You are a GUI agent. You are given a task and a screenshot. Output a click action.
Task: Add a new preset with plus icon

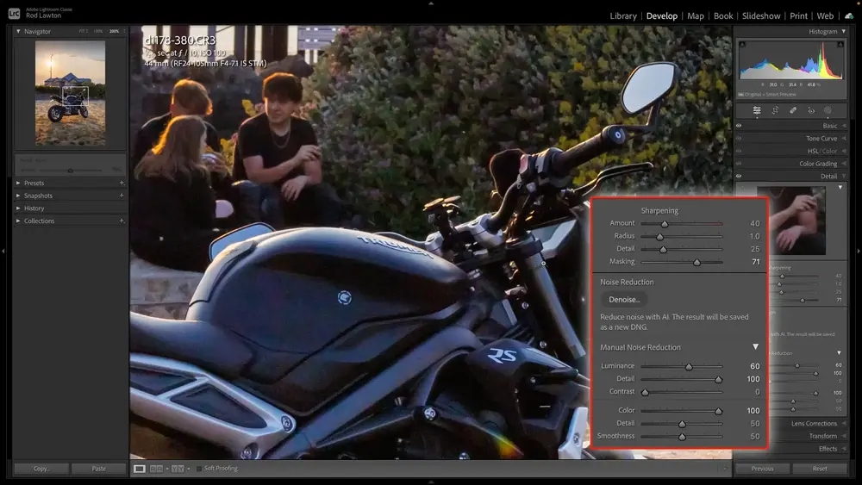click(x=122, y=183)
